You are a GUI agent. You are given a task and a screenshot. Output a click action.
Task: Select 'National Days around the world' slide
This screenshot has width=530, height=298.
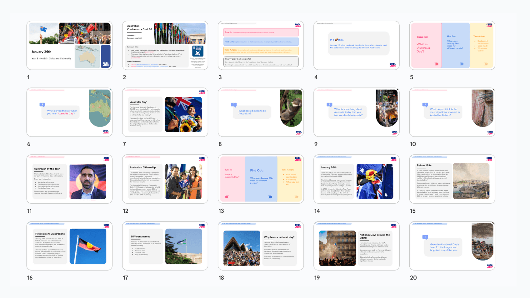[x=356, y=246]
